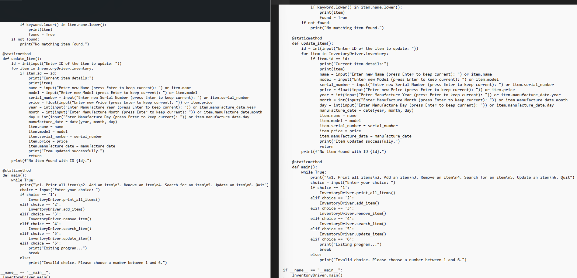Click the @staticmethod decorator above main in left pane
The height and width of the screenshot is (278, 577).
click(16, 170)
